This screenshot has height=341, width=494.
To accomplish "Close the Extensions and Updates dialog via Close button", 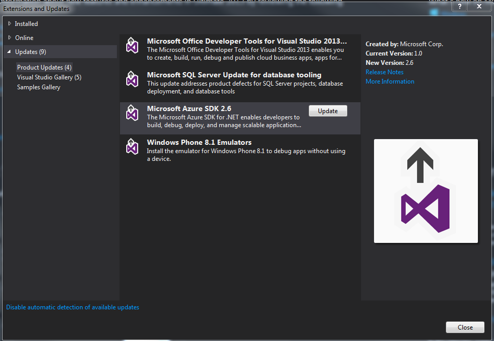I will pyautogui.click(x=465, y=327).
